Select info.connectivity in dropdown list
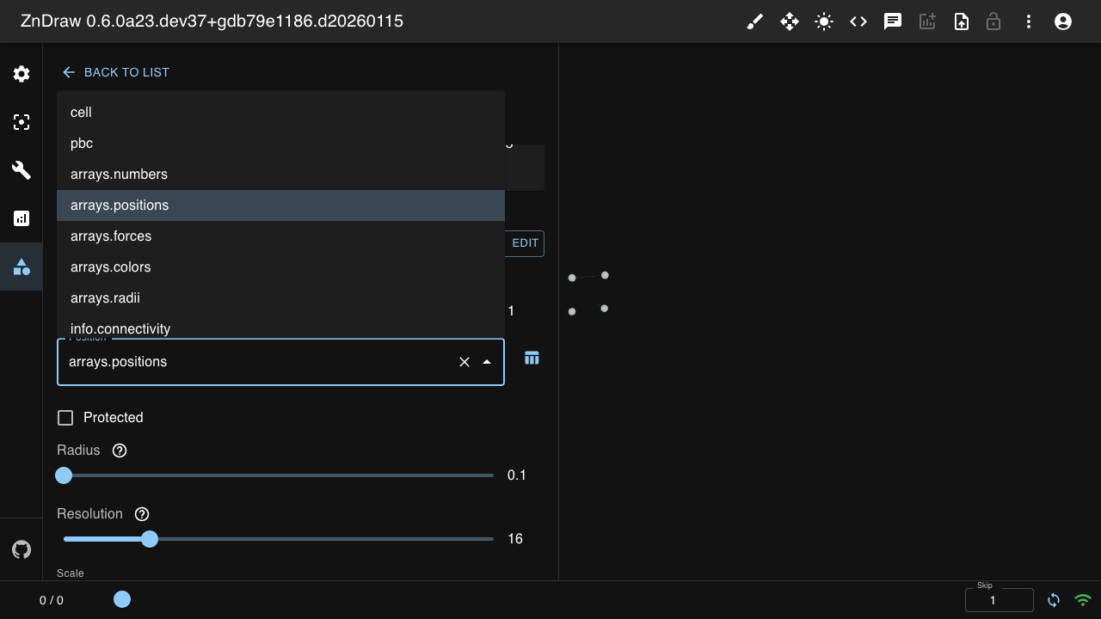Viewport: 1101px width, 619px height. [x=280, y=326]
